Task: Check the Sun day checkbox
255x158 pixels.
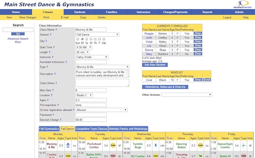Action: 78,39
